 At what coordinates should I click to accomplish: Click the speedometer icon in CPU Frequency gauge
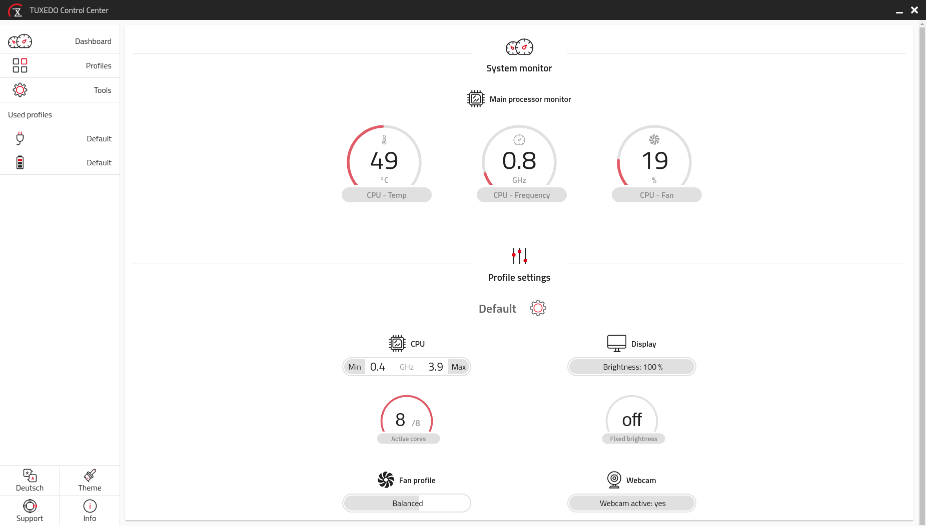519,140
